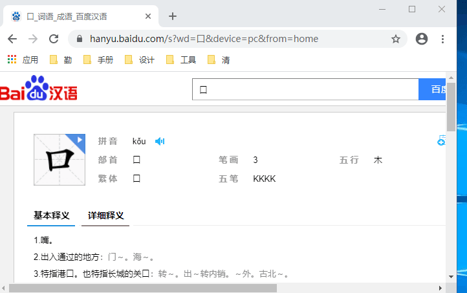Open the 工具 bookmark folder
Viewport: 467px width, 293px height.
pos(181,60)
